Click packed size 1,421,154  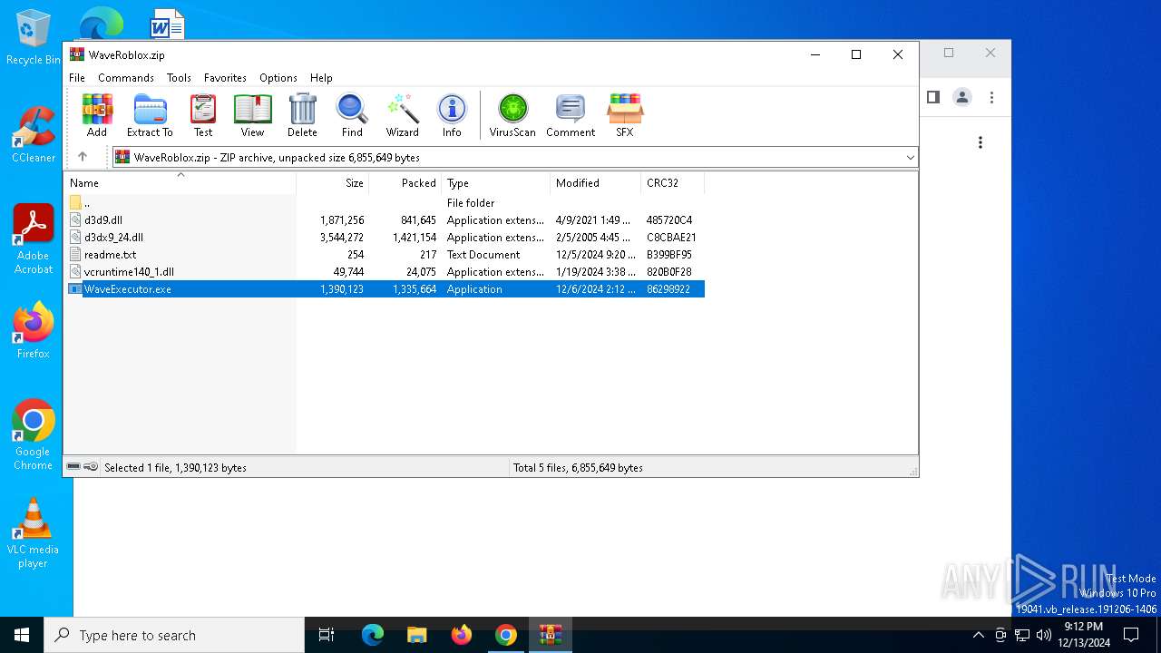click(415, 238)
